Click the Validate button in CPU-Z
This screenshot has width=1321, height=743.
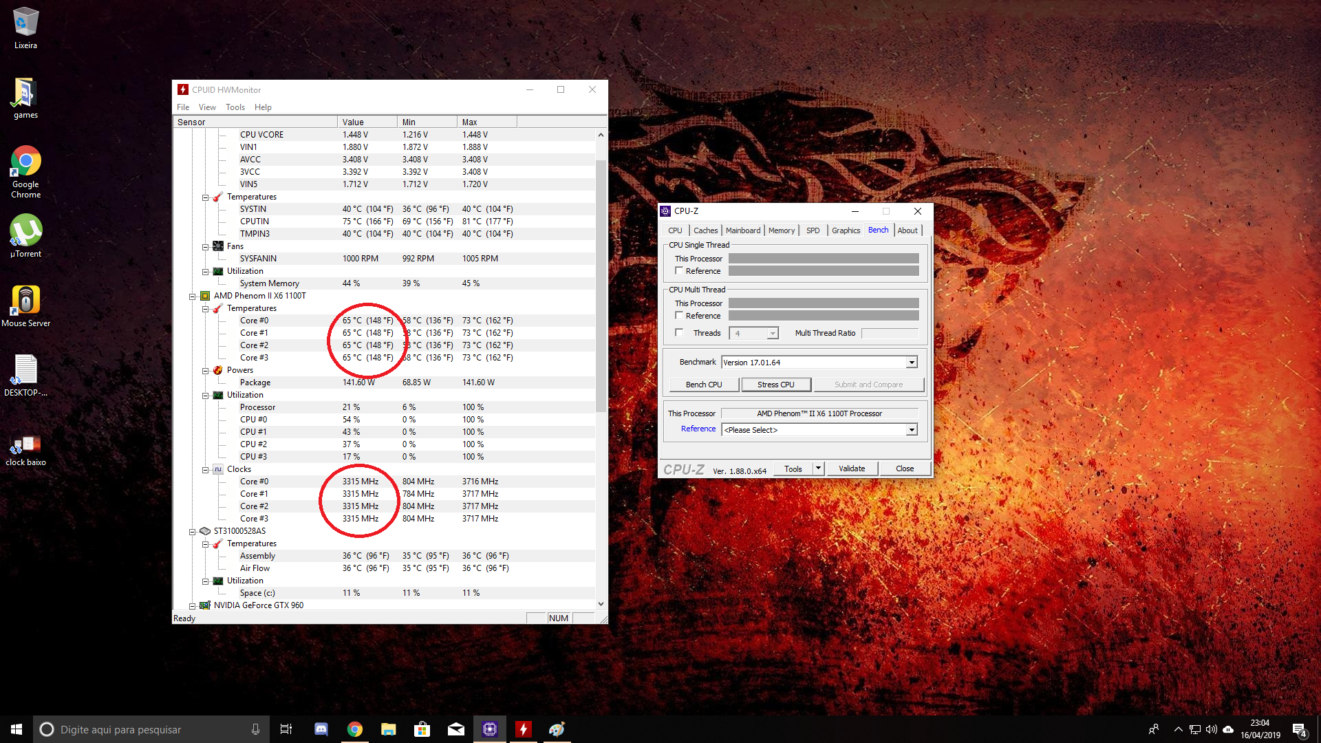tap(852, 469)
